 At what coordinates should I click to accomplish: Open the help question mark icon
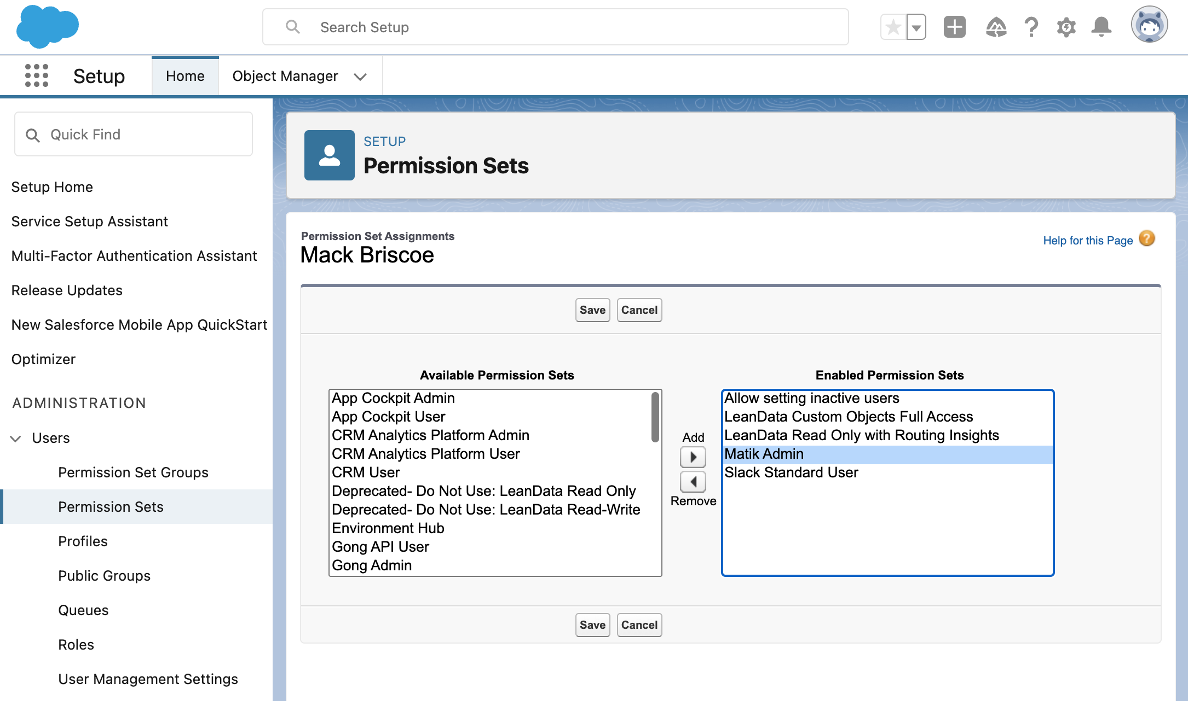click(x=1031, y=27)
